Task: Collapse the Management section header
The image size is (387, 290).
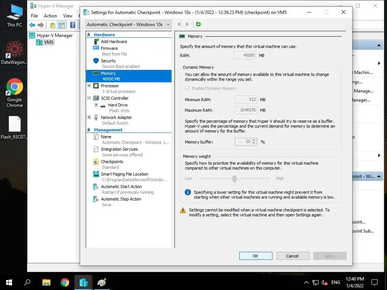Action: click(x=88, y=130)
